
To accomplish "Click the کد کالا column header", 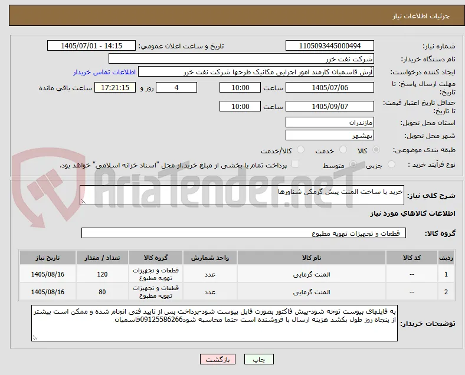I will click(412, 258).
